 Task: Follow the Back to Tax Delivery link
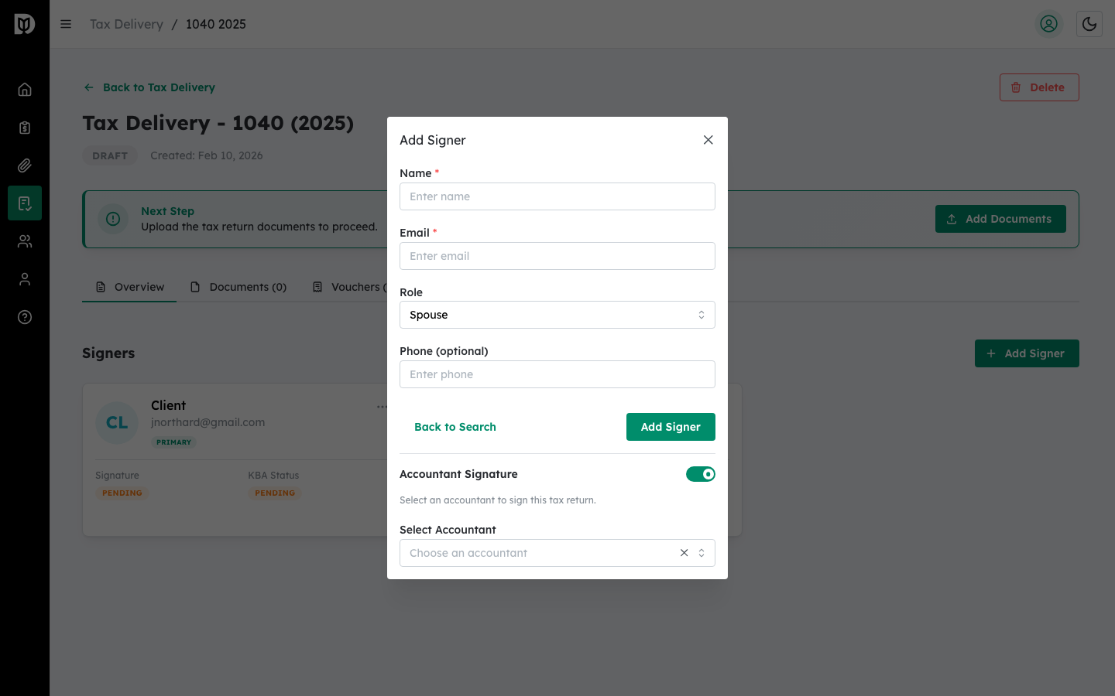tap(149, 87)
